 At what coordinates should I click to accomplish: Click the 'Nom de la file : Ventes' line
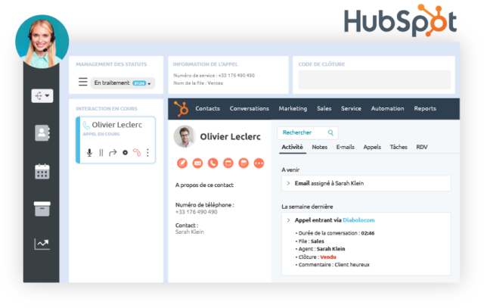click(198, 83)
